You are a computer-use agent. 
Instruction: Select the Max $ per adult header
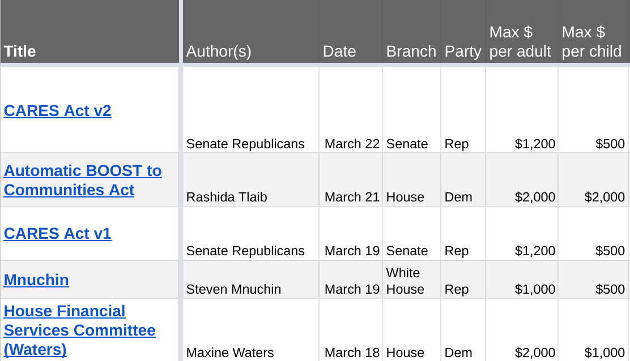522,31
